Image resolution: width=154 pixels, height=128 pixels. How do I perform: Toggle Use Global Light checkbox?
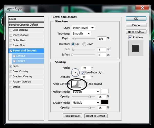(x=83, y=72)
